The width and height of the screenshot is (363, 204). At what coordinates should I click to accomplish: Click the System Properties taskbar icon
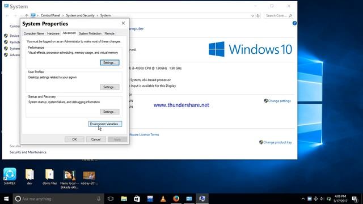[x=202, y=199]
